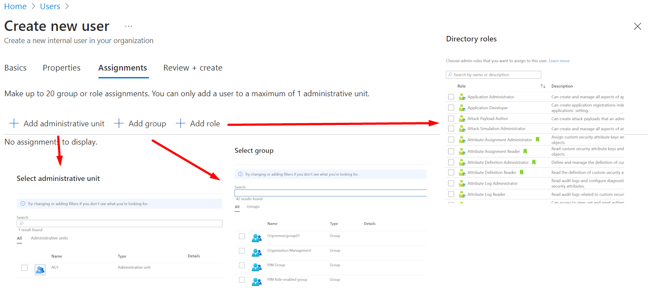651x290 pixels.
Task: Click the ellipsis beside Create new user
Action: click(128, 26)
